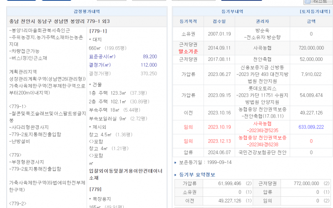Click the 천안축협 creditor cell

pyautogui.click(x=262, y=59)
